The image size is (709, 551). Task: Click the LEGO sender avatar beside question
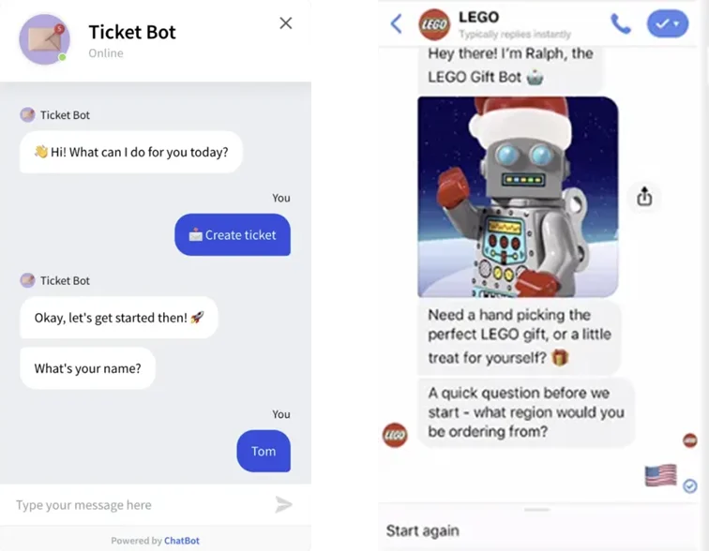pos(395,435)
